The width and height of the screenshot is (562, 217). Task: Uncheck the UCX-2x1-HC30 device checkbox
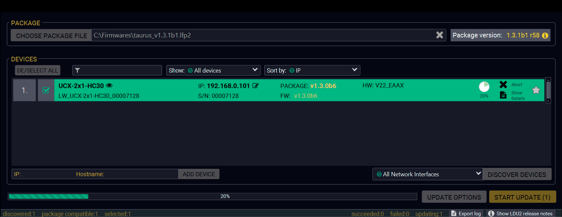[x=46, y=90]
